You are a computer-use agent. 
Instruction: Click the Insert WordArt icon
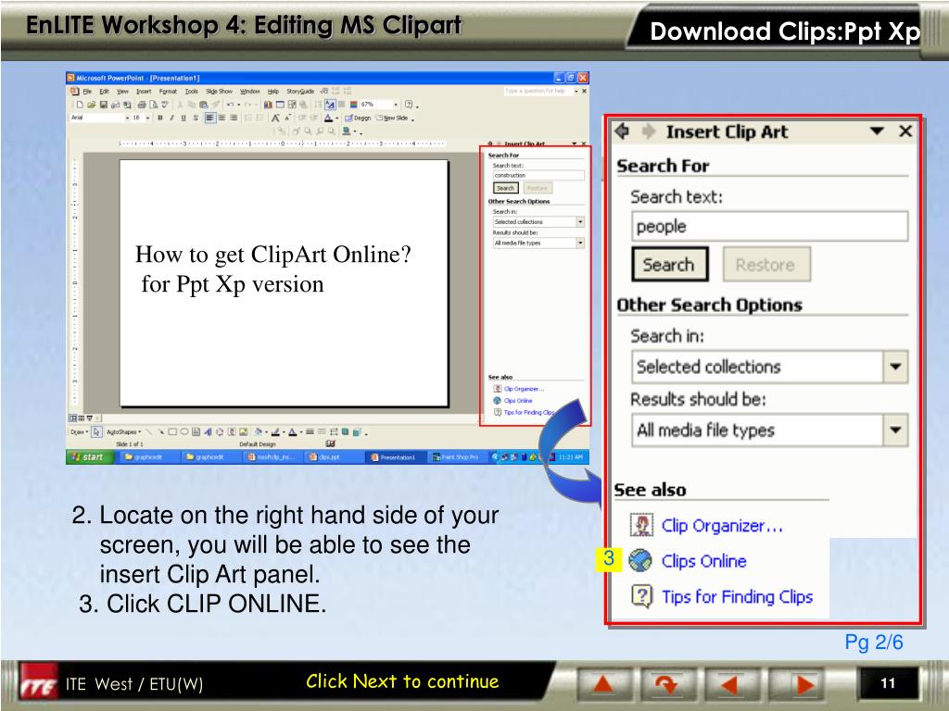click(x=208, y=431)
